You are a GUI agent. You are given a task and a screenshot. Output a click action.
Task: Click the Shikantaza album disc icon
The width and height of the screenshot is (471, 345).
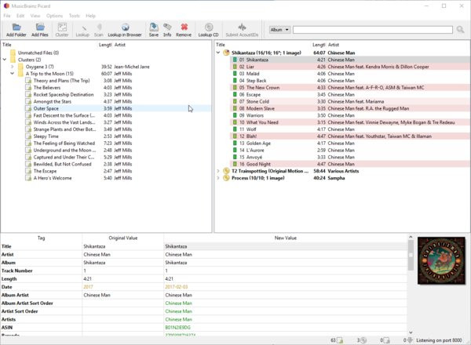pyautogui.click(x=226, y=53)
